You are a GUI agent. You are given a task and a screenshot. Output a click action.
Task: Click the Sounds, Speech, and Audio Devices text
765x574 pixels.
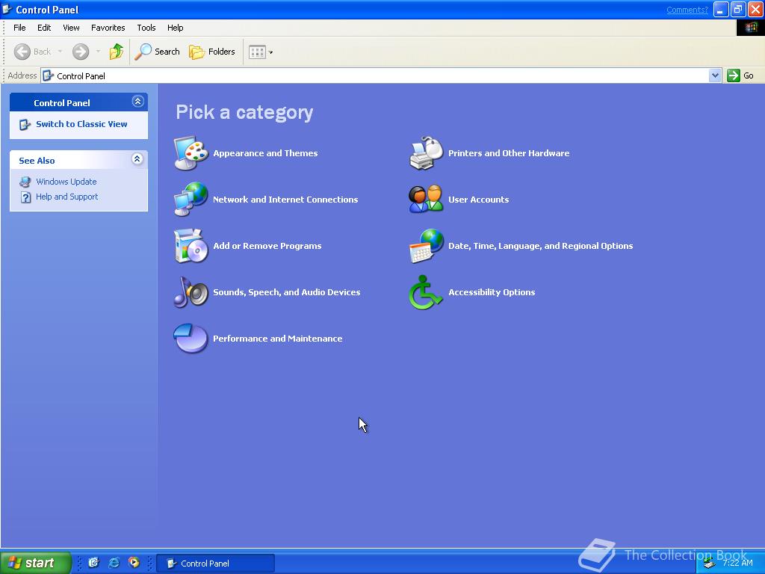(x=287, y=292)
